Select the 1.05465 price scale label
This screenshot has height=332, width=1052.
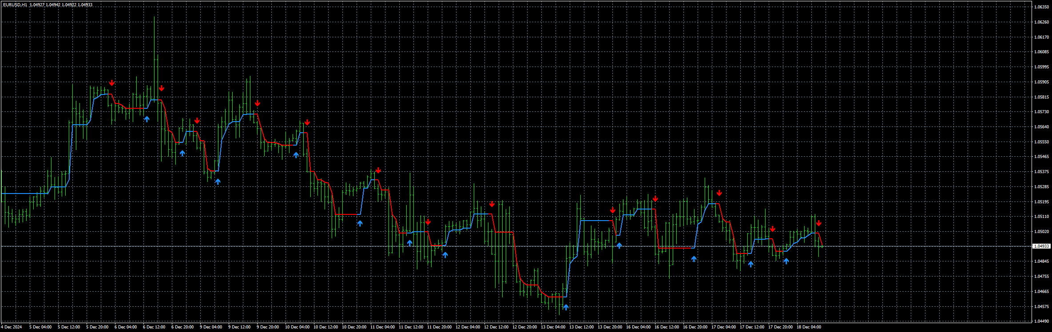coord(1042,157)
